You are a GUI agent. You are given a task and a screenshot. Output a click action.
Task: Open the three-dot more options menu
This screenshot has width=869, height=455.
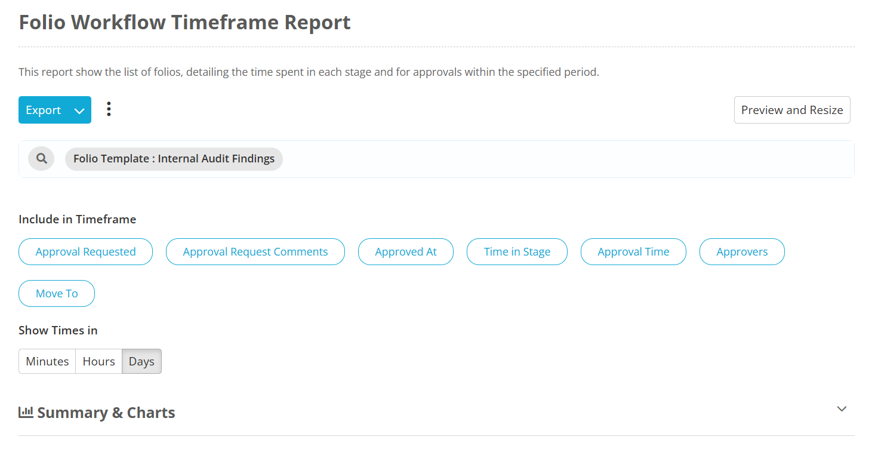click(109, 109)
